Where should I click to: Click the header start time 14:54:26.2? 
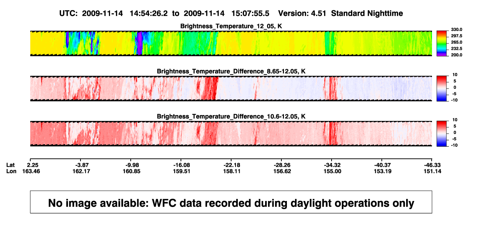pos(149,13)
